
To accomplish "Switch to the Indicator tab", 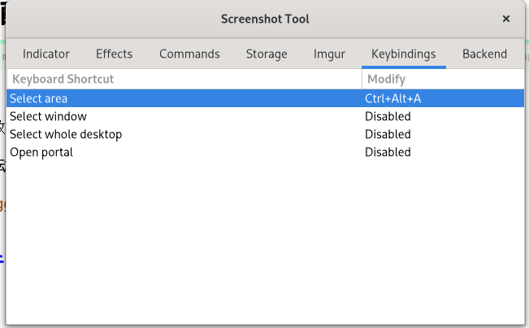I will [x=46, y=54].
